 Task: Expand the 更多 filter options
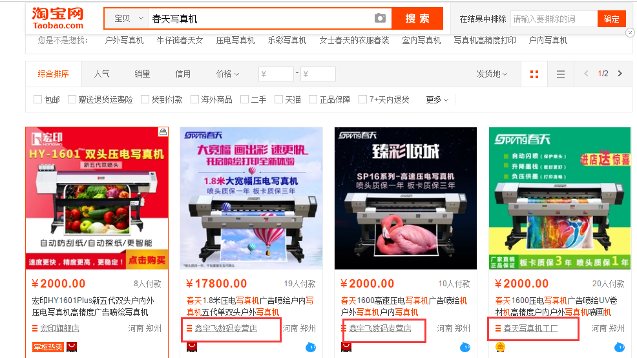[x=437, y=100]
